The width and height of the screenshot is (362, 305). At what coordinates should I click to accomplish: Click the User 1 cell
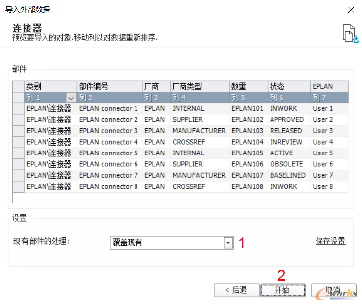(329, 108)
